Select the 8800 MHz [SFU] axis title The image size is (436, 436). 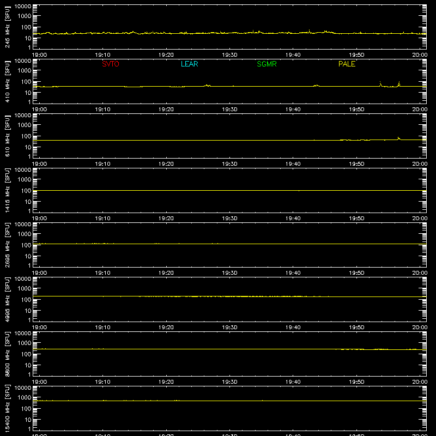click(8, 354)
